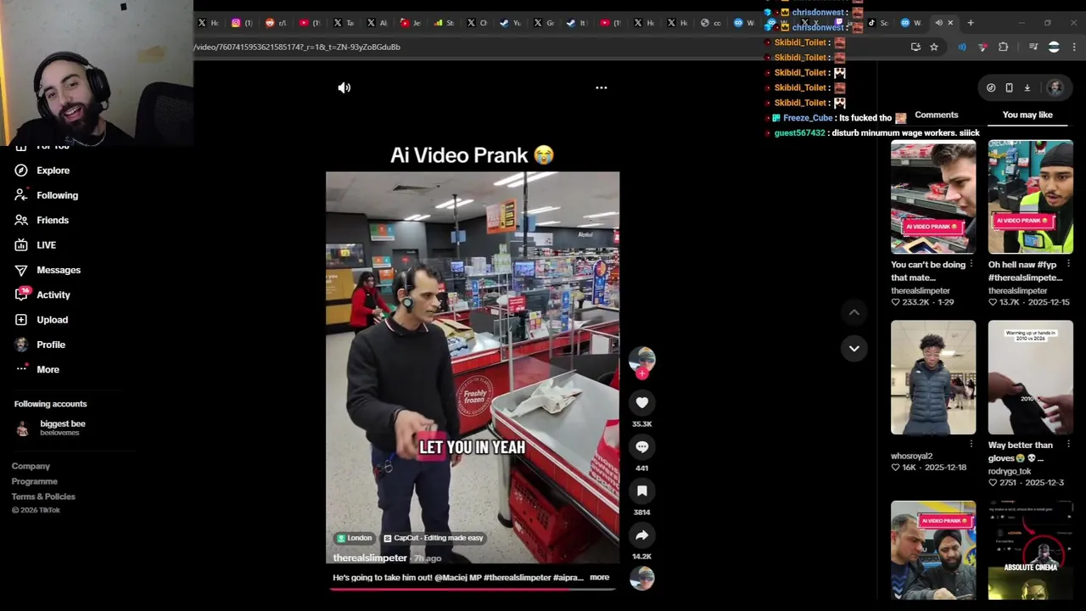Click the '14.2K' share count
The image size is (1086, 611).
(642, 557)
